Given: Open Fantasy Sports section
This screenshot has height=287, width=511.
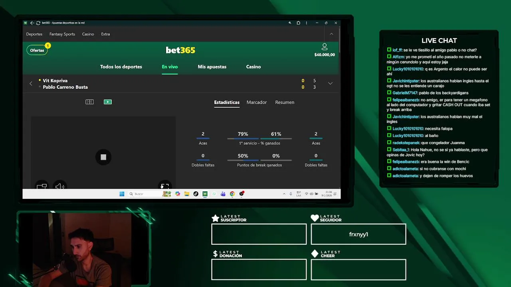Looking at the screenshot, I should click(x=62, y=34).
